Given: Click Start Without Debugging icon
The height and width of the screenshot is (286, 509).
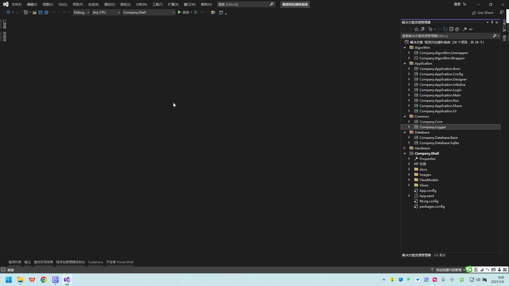Looking at the screenshot, I should (196, 12).
